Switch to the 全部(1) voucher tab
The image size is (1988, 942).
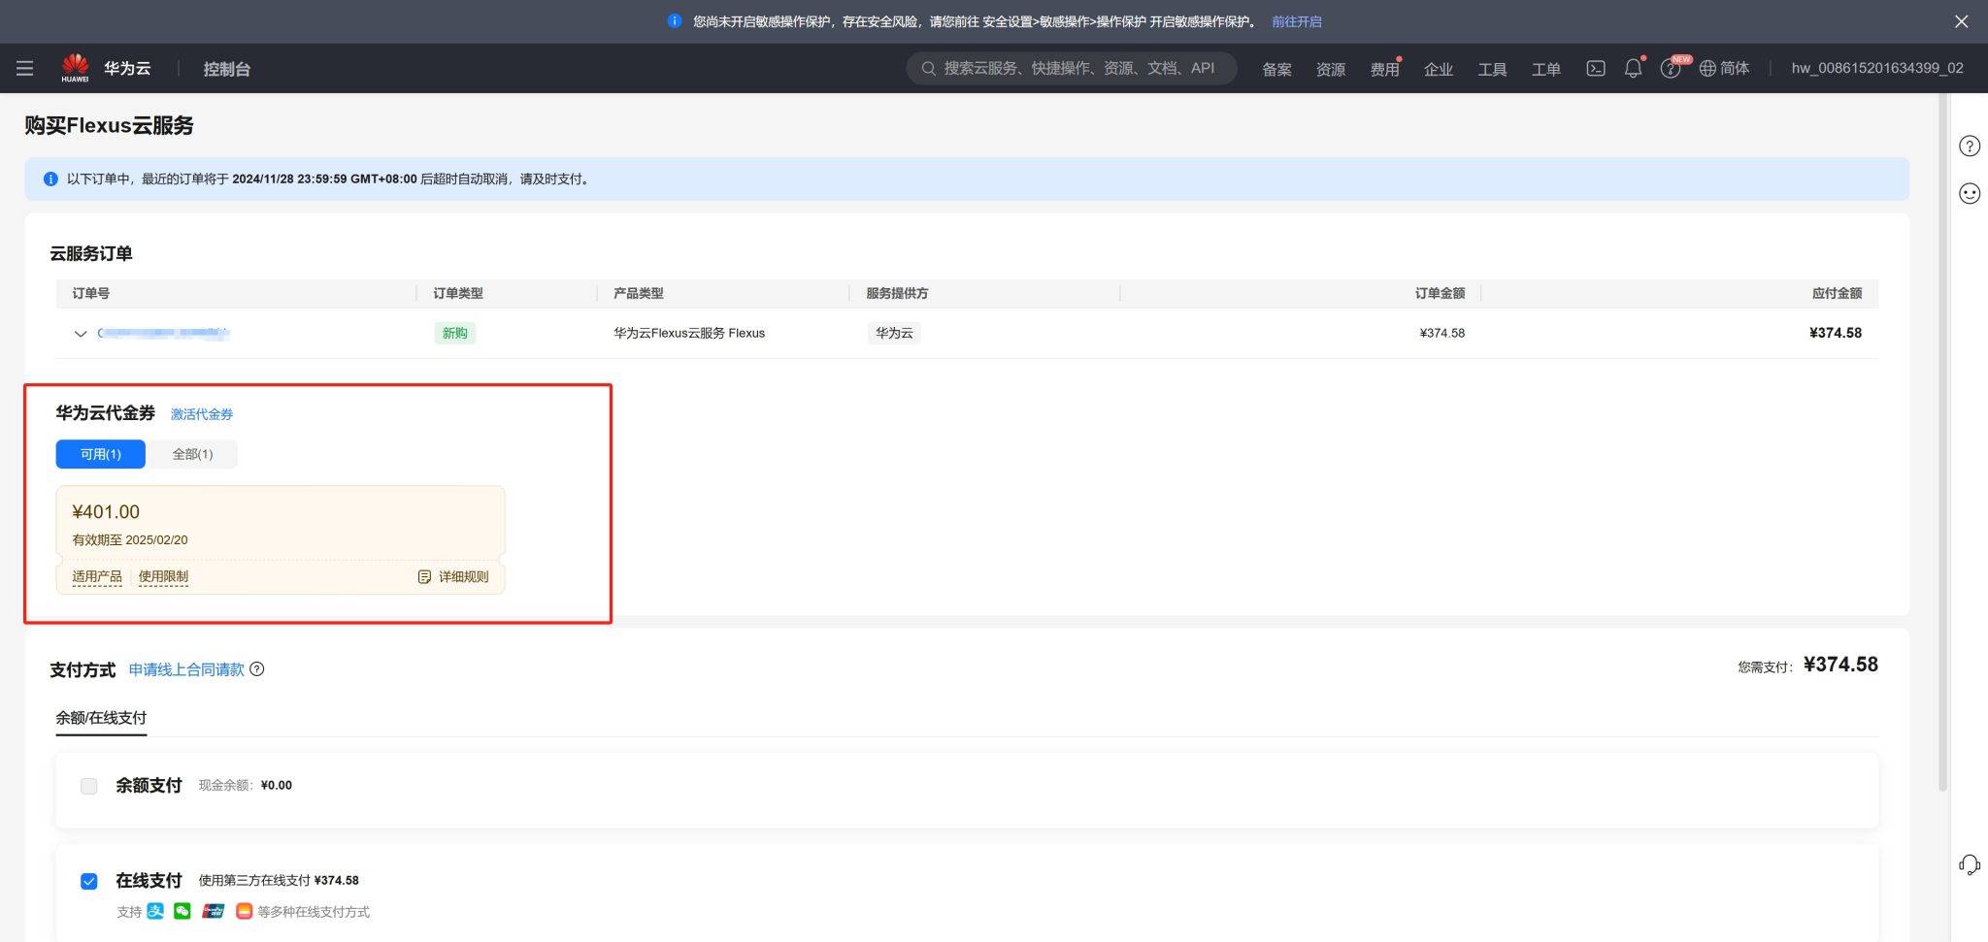coord(192,454)
